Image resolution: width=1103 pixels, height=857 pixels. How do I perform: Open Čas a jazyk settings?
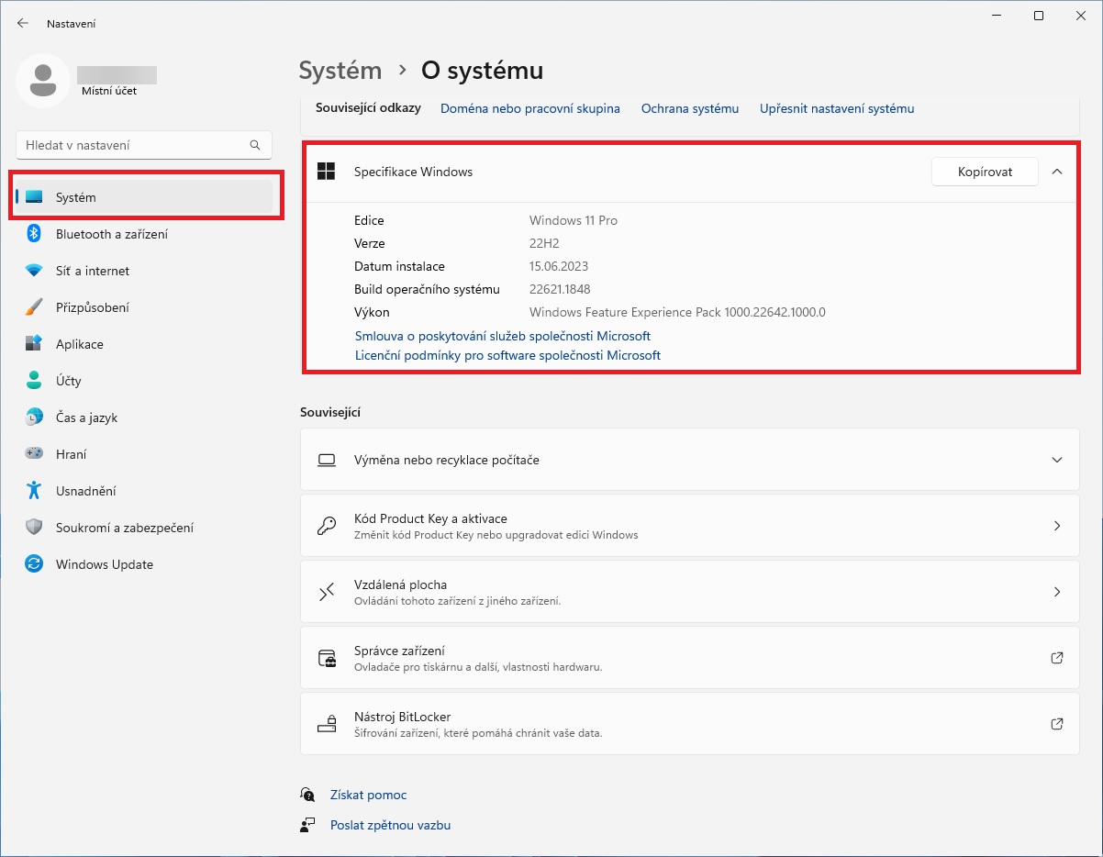144,417
